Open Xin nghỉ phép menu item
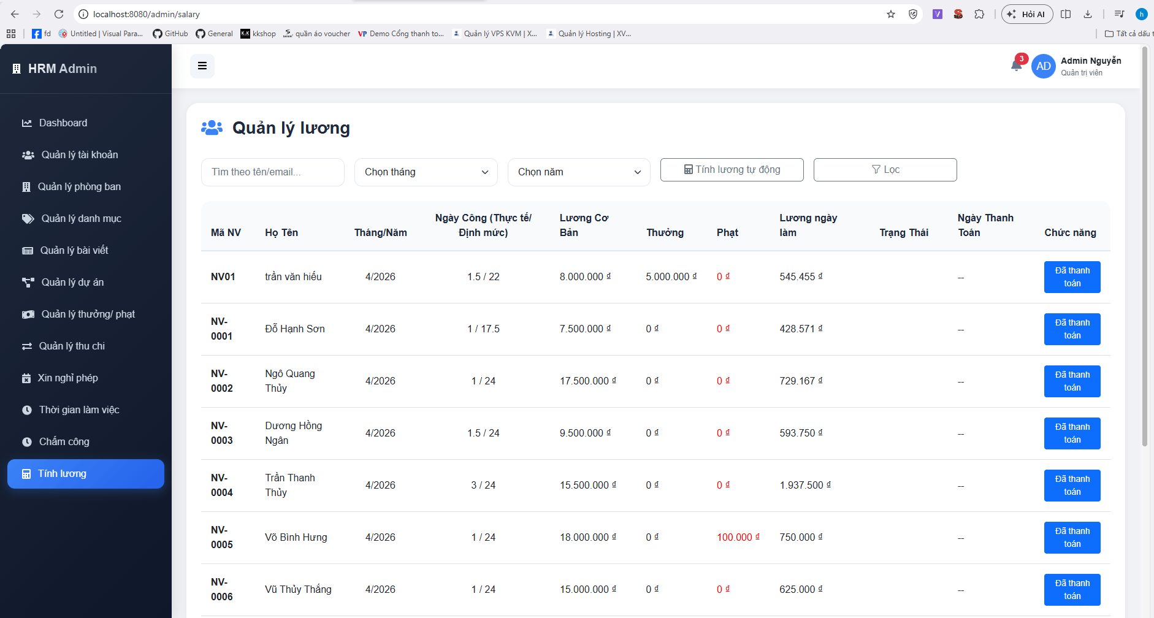Image resolution: width=1154 pixels, height=618 pixels. 86,378
